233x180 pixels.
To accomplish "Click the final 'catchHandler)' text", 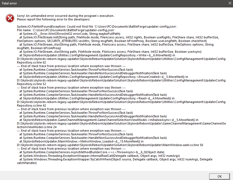I will 27,163.
